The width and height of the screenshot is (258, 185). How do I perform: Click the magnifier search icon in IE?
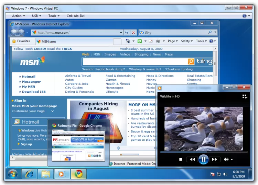point(210,32)
